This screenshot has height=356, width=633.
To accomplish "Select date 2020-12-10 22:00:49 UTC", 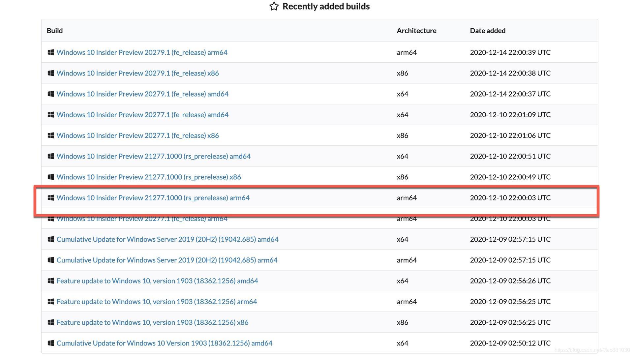I will [510, 177].
